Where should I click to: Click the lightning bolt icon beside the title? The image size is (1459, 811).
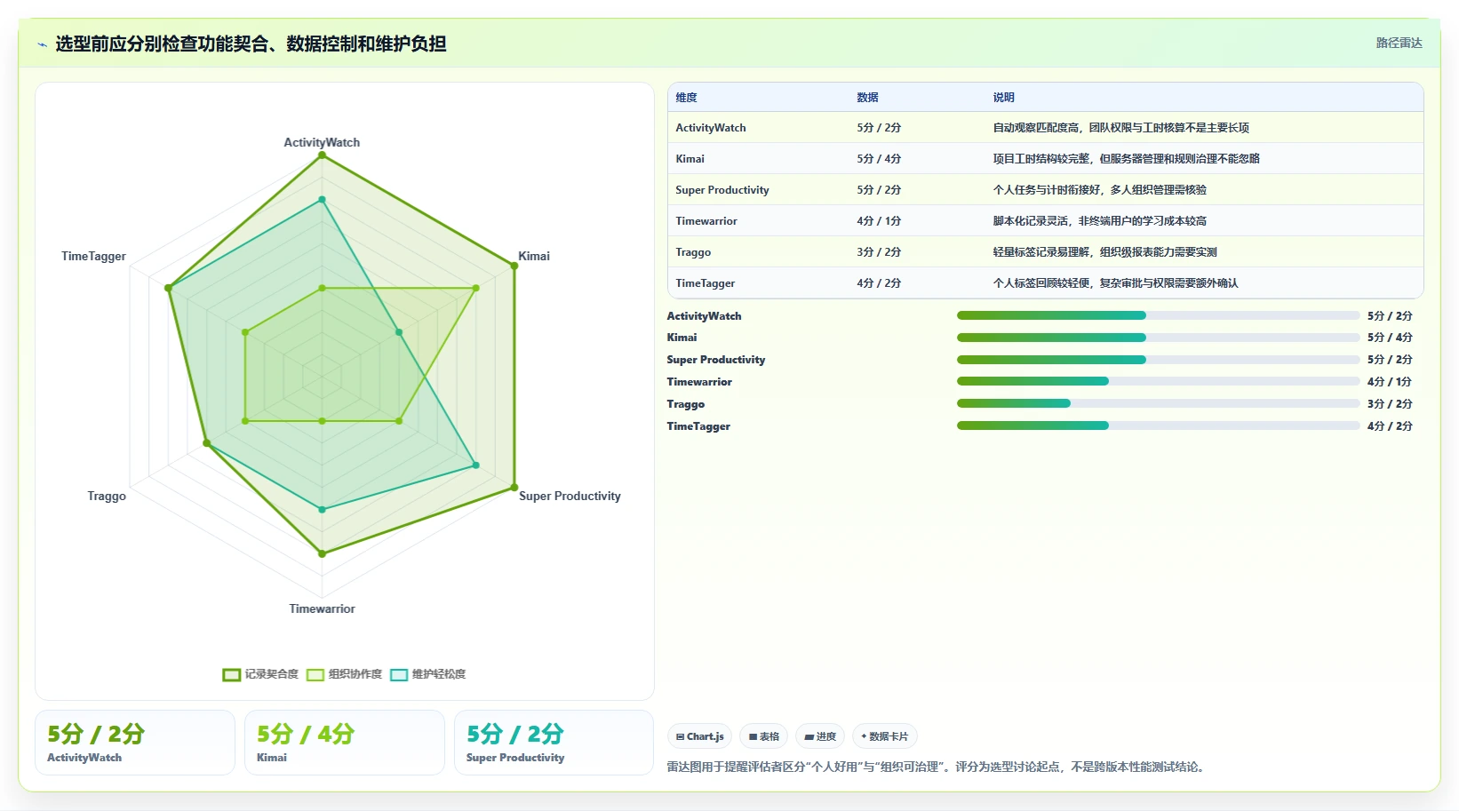42,44
